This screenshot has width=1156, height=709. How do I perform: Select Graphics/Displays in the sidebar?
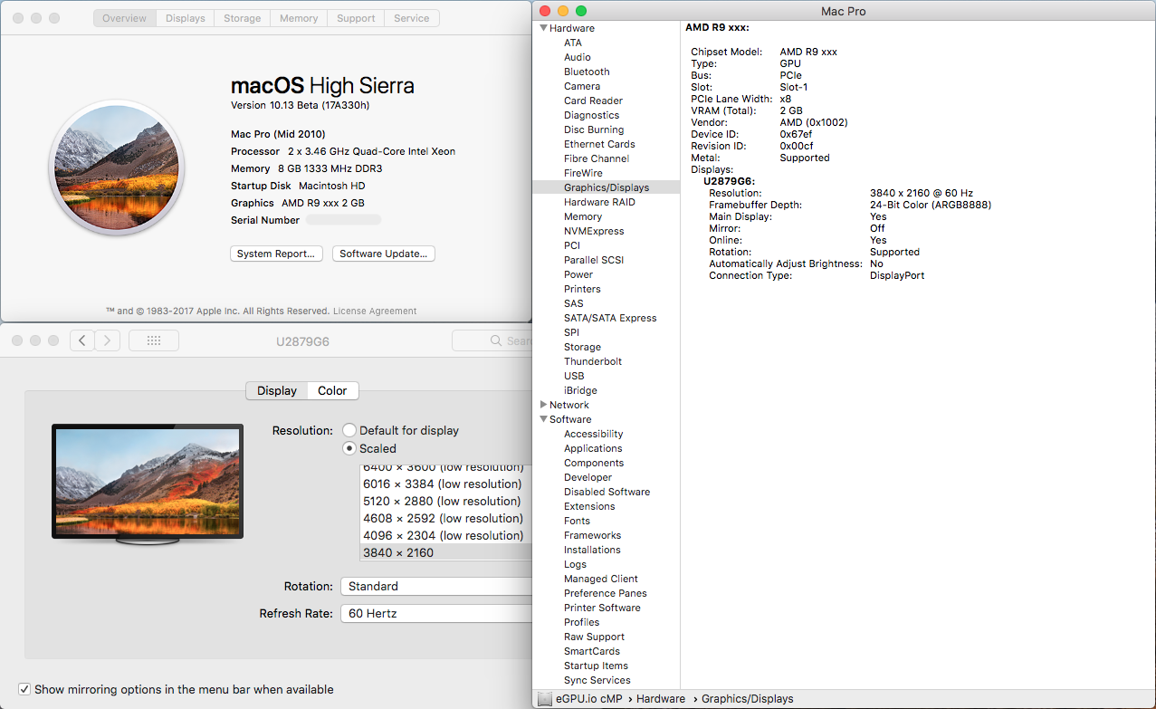607,187
